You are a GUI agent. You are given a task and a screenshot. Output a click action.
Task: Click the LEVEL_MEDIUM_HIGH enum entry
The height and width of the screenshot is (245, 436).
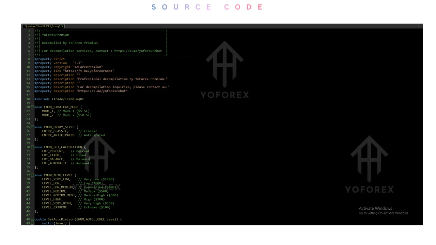(59, 195)
